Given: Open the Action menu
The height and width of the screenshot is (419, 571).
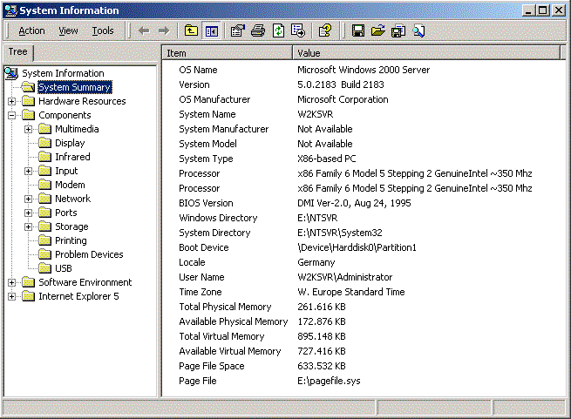Looking at the screenshot, I should tap(31, 31).
